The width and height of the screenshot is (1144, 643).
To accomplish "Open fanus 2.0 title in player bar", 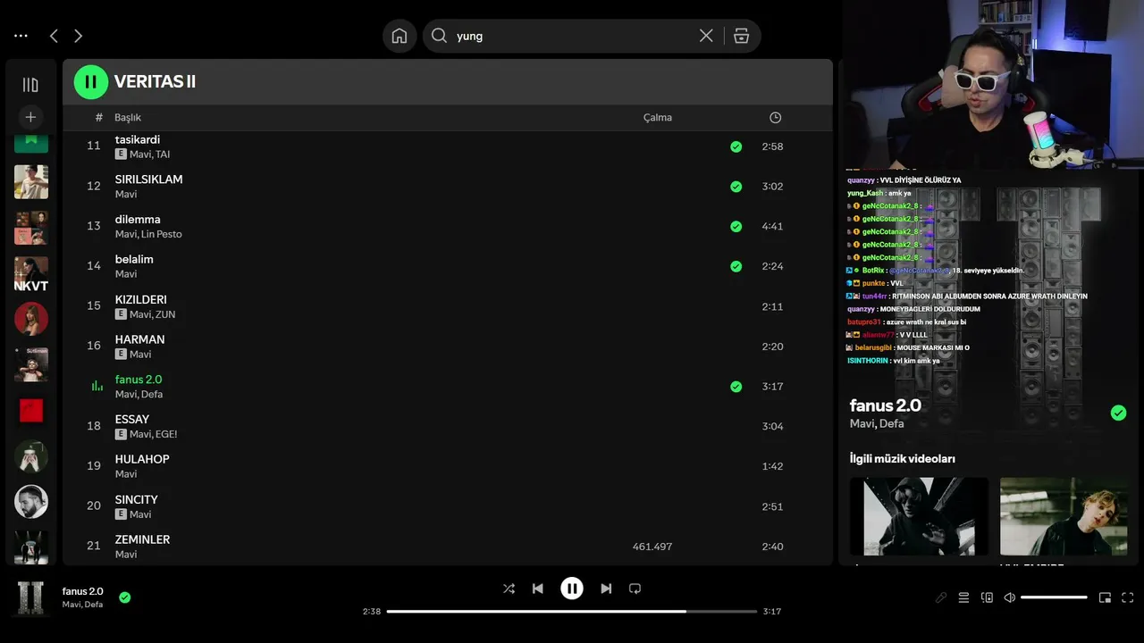I will click(82, 591).
